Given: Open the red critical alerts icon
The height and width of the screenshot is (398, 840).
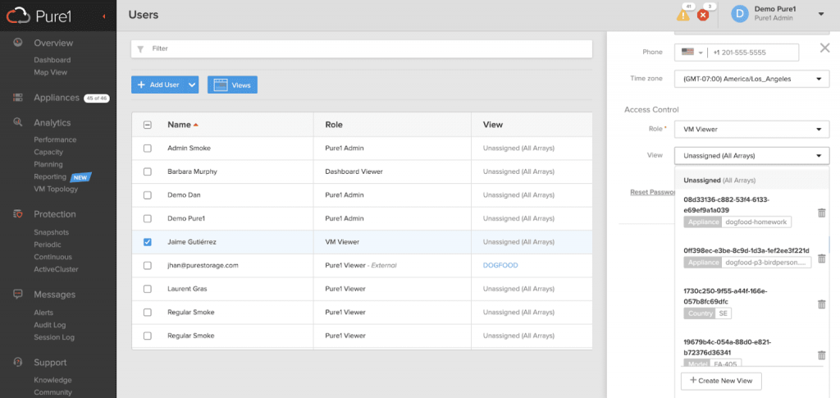Looking at the screenshot, I should tap(703, 15).
